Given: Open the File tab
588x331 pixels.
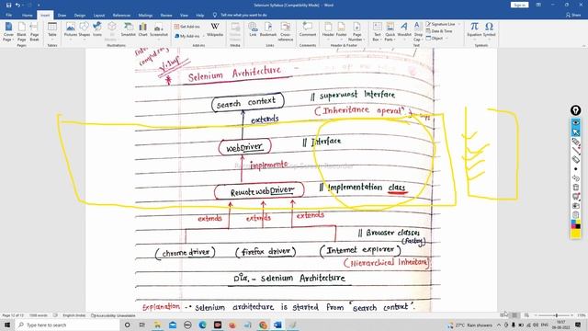Looking at the screenshot, I should point(8,16).
